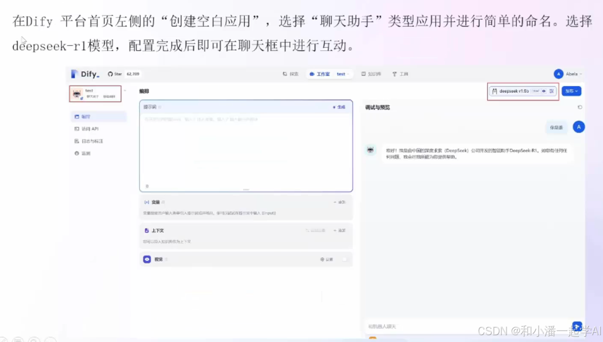Toggle the 视觉 vision switch

pyautogui.click(x=344, y=259)
